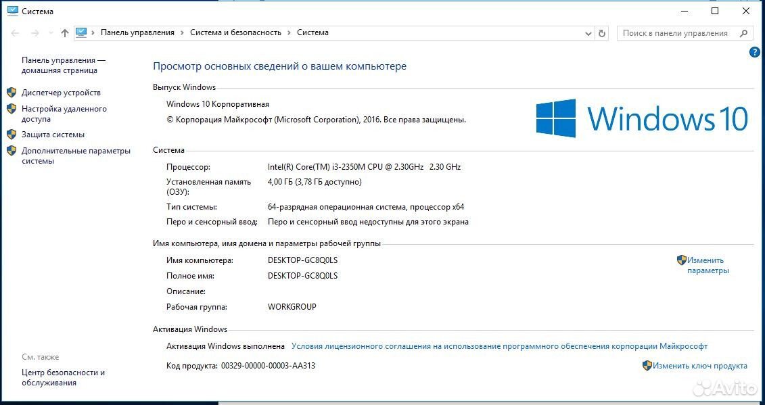Click the computer icon in address bar
This screenshot has height=405, width=765.
(x=81, y=32)
